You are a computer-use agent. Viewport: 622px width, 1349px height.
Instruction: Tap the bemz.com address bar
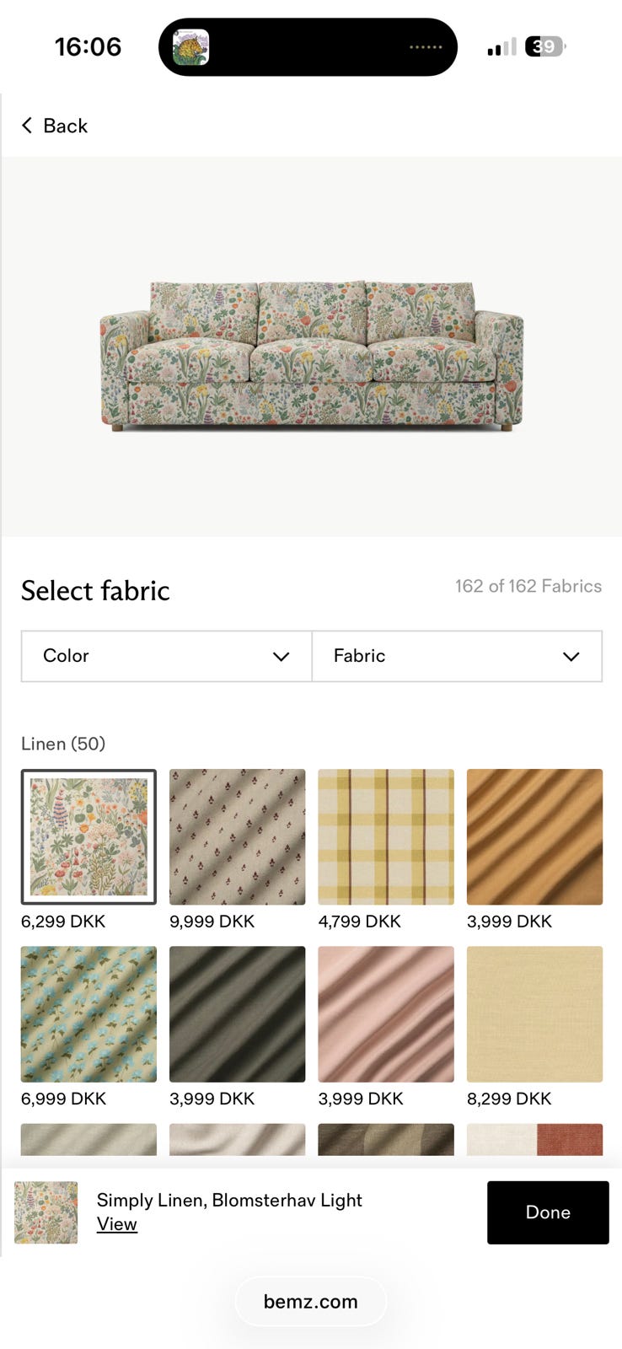310,1301
